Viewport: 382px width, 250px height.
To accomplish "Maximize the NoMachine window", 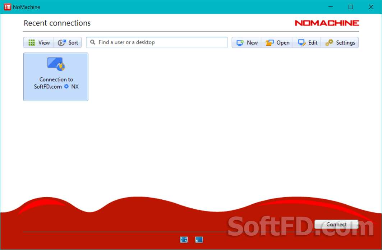I will click(351, 7).
